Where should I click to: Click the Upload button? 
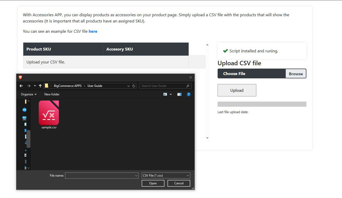(237, 90)
